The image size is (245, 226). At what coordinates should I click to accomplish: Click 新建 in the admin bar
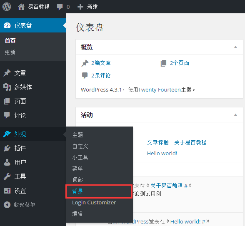pyautogui.click(x=92, y=7)
